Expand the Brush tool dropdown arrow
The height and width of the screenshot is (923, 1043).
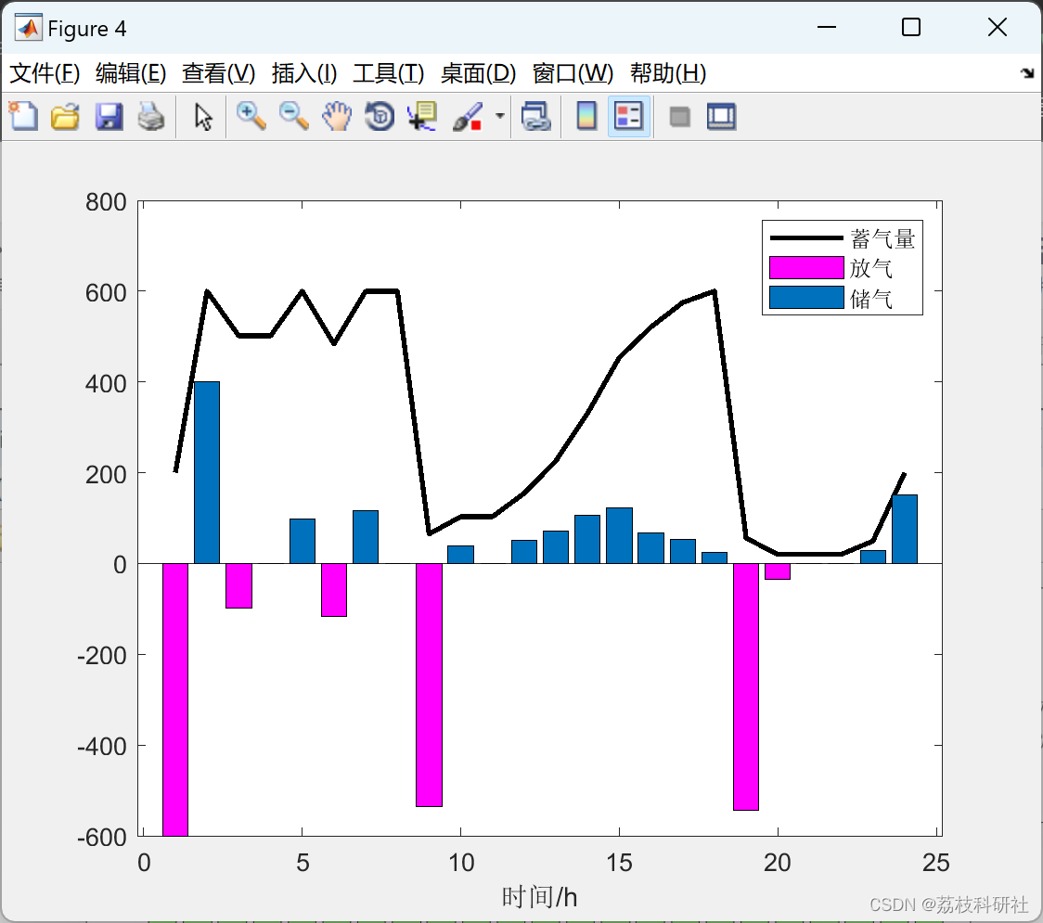point(500,116)
